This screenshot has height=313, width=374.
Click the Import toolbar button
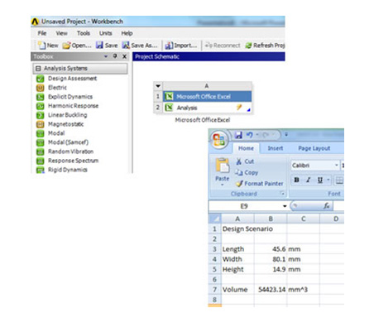tap(181, 46)
